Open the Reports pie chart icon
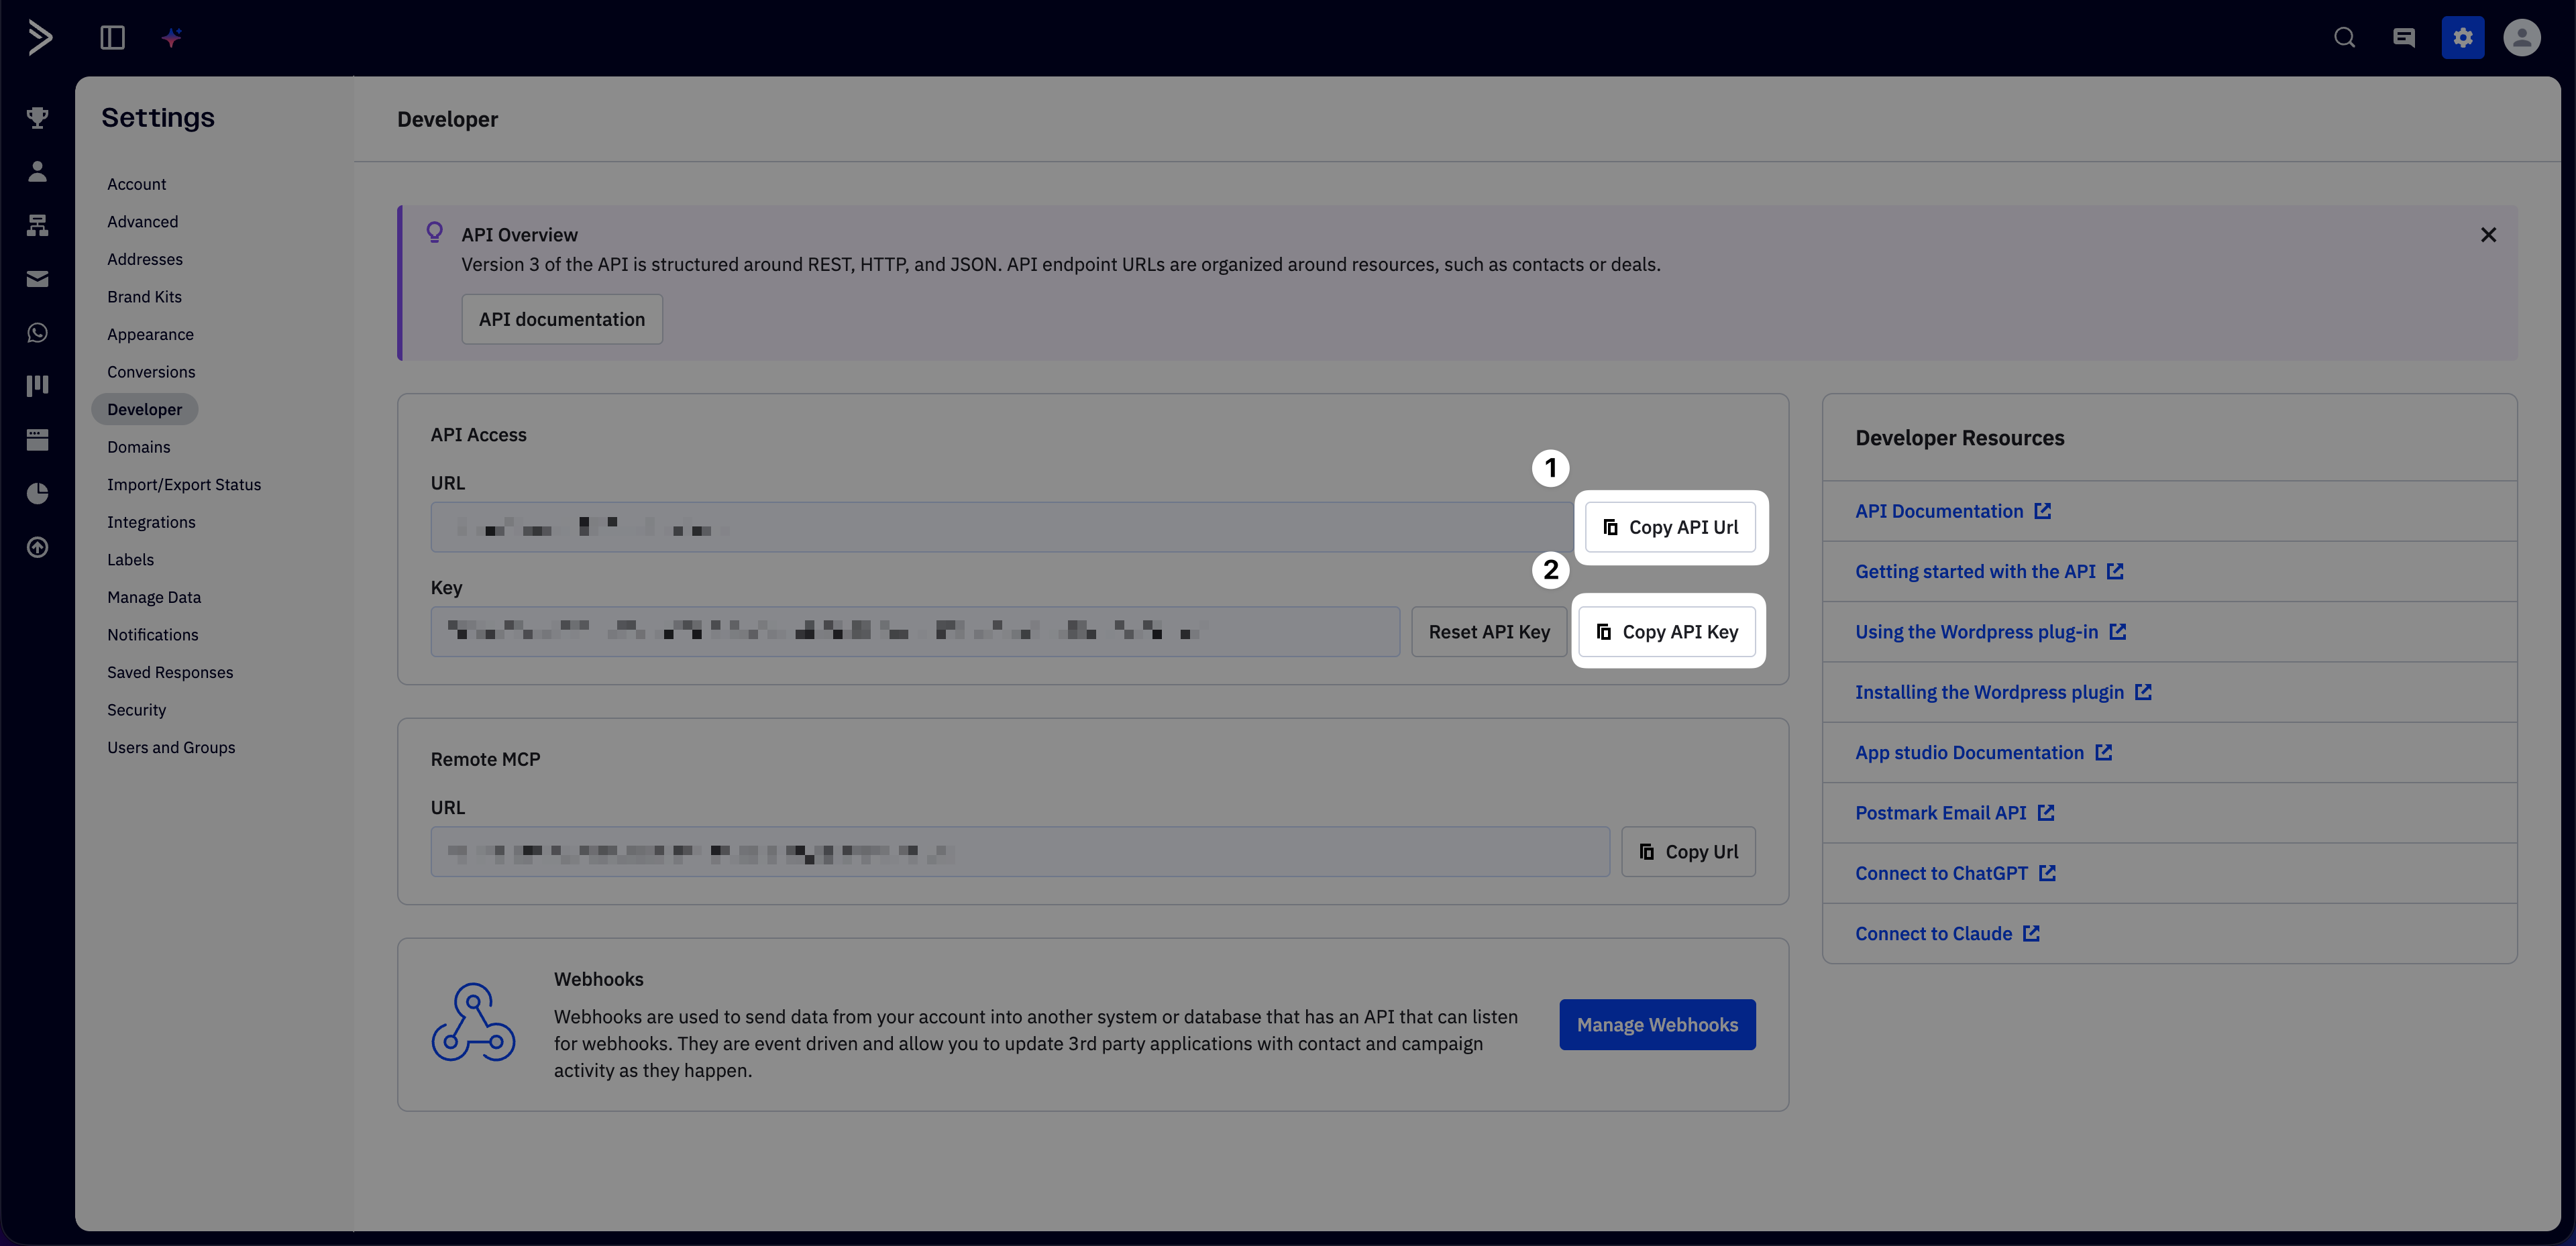 [x=38, y=493]
